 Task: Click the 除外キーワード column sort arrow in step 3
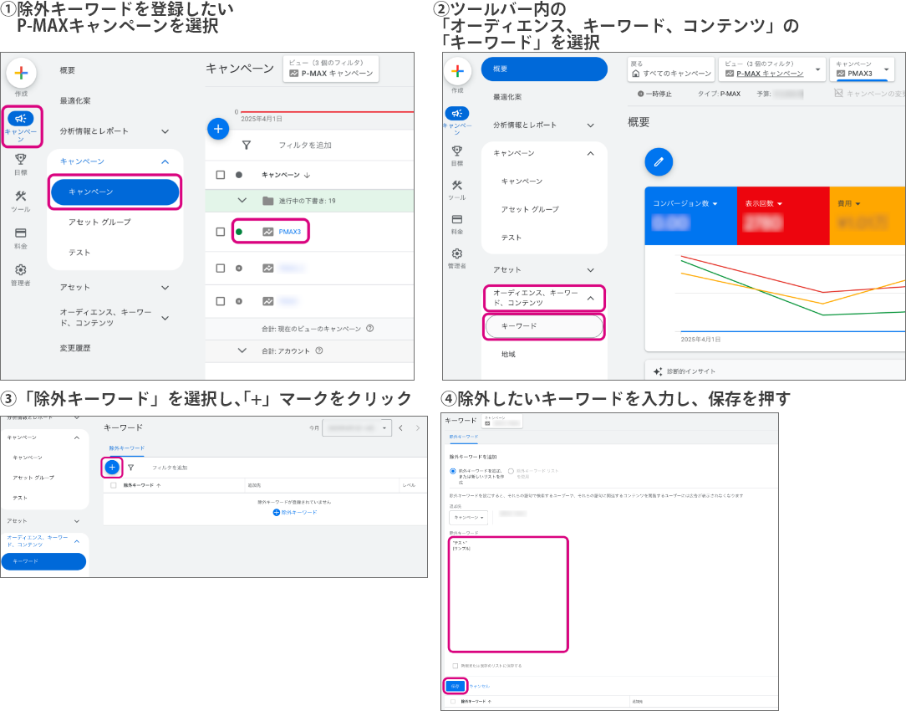tap(158, 485)
